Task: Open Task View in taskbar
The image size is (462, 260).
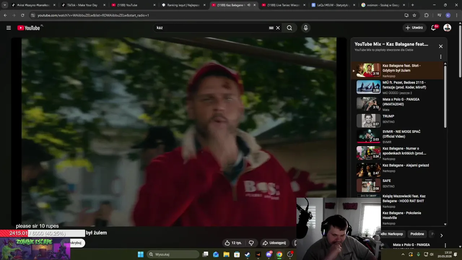Action: 205,254
